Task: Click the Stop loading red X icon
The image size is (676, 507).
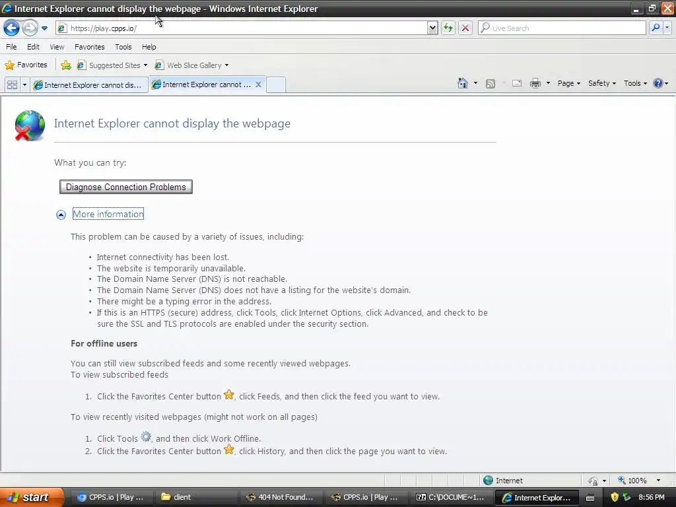Action: [465, 28]
